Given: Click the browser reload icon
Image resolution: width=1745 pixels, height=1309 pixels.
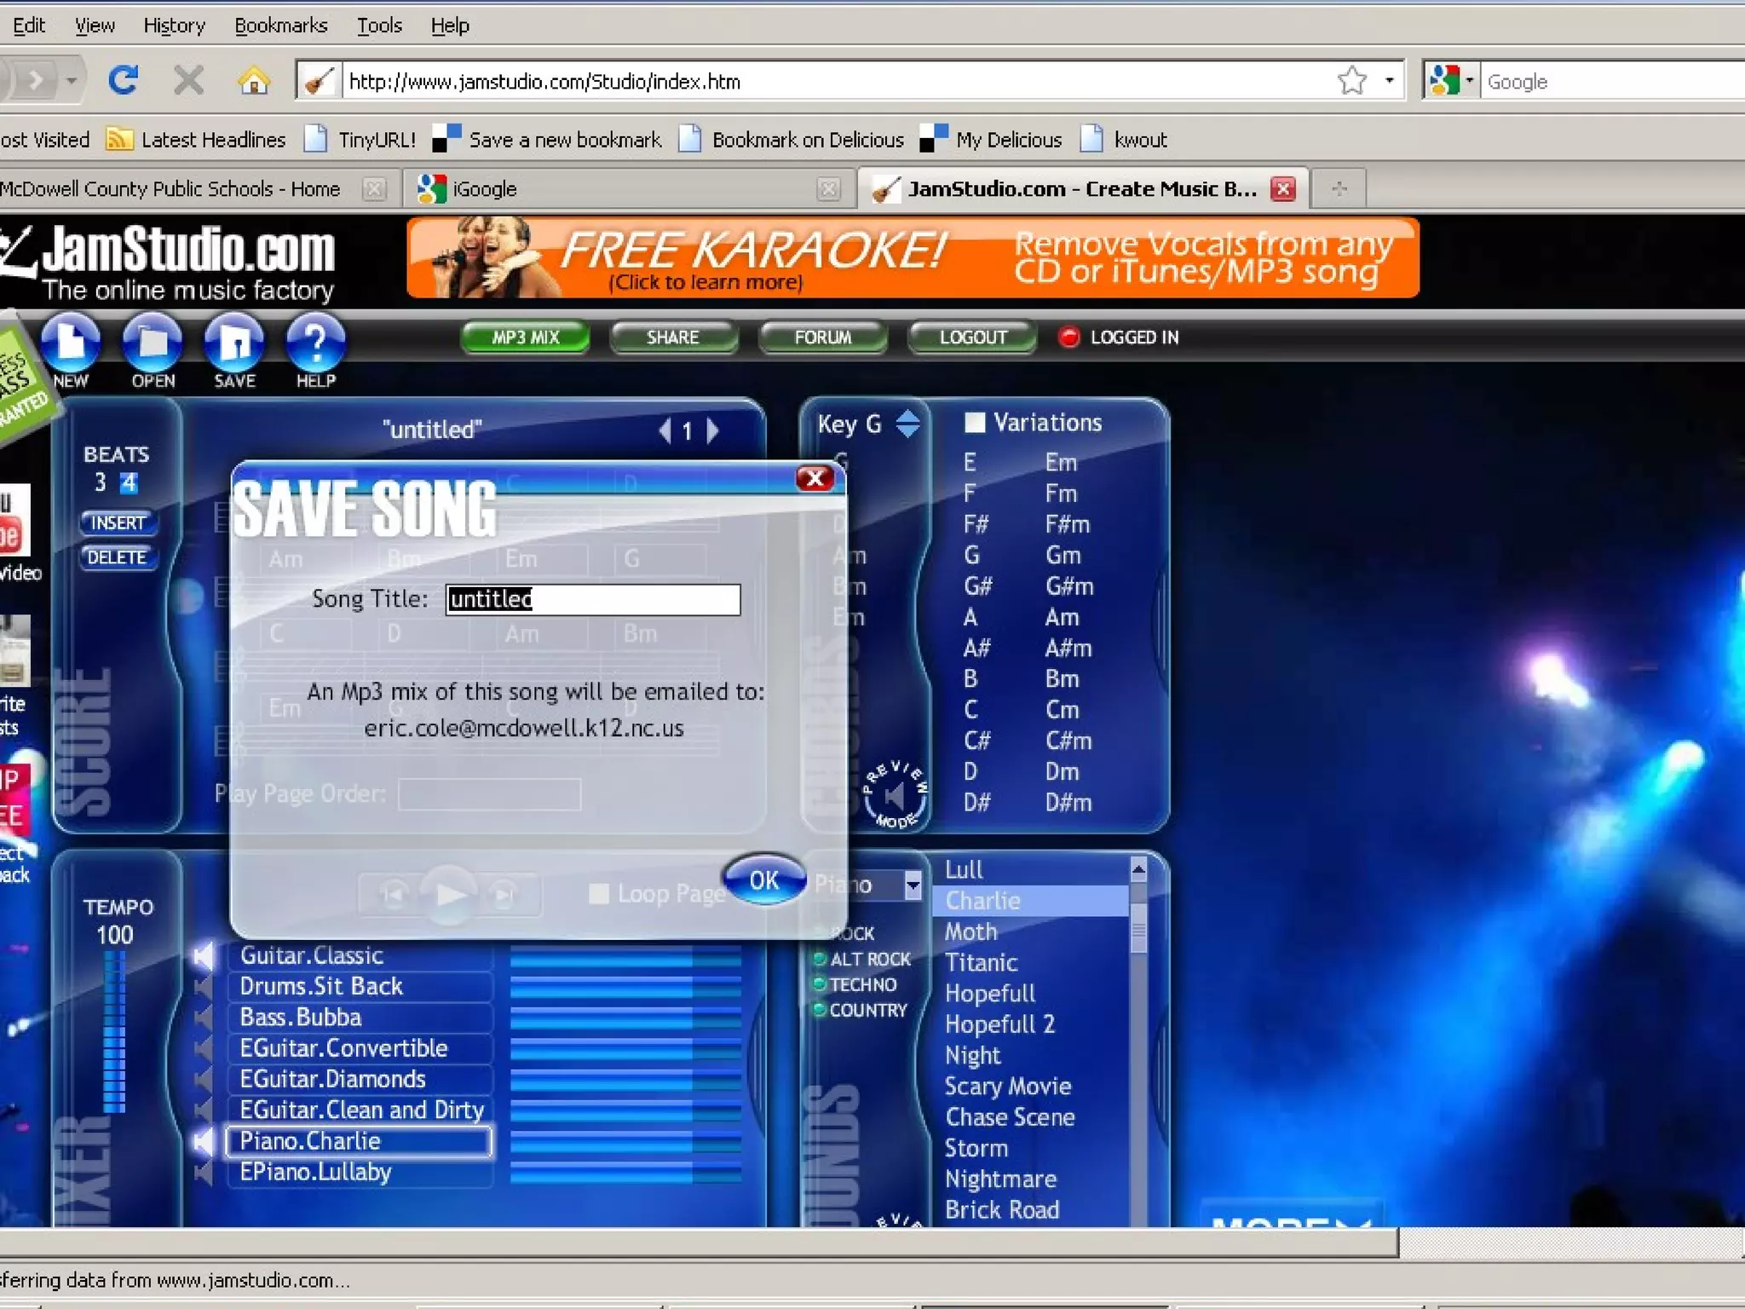Looking at the screenshot, I should coord(124,81).
